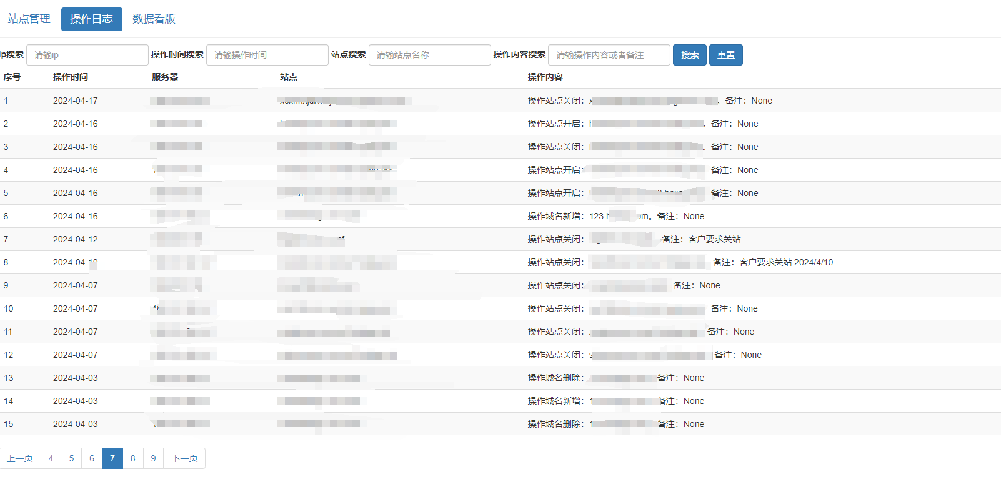Click 操作站点开启 text in row 4

554,170
